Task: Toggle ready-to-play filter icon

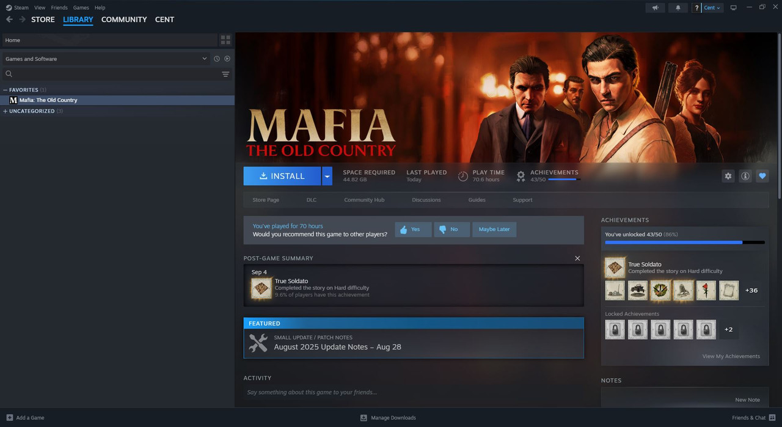Action: 227,59
